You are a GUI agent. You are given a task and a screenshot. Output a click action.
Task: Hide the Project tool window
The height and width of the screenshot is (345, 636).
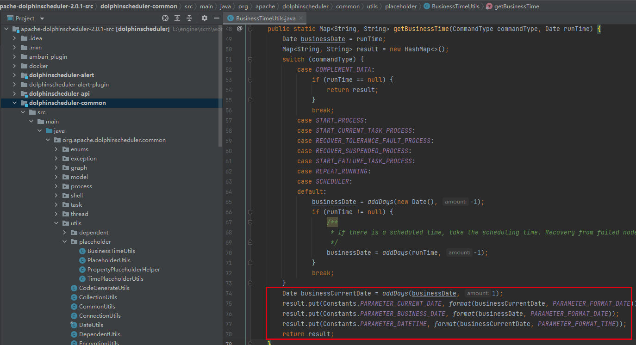pos(216,18)
